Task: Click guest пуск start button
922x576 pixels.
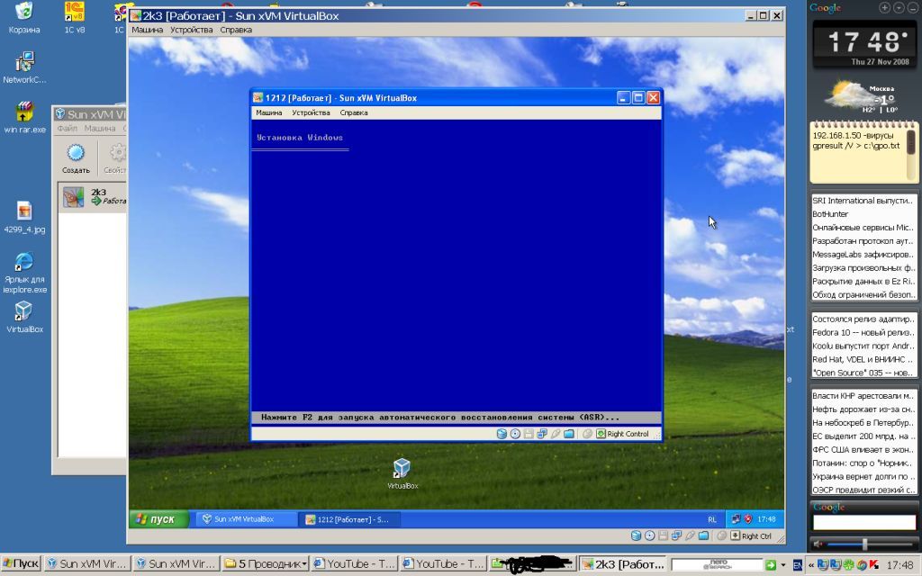Action: tap(158, 519)
